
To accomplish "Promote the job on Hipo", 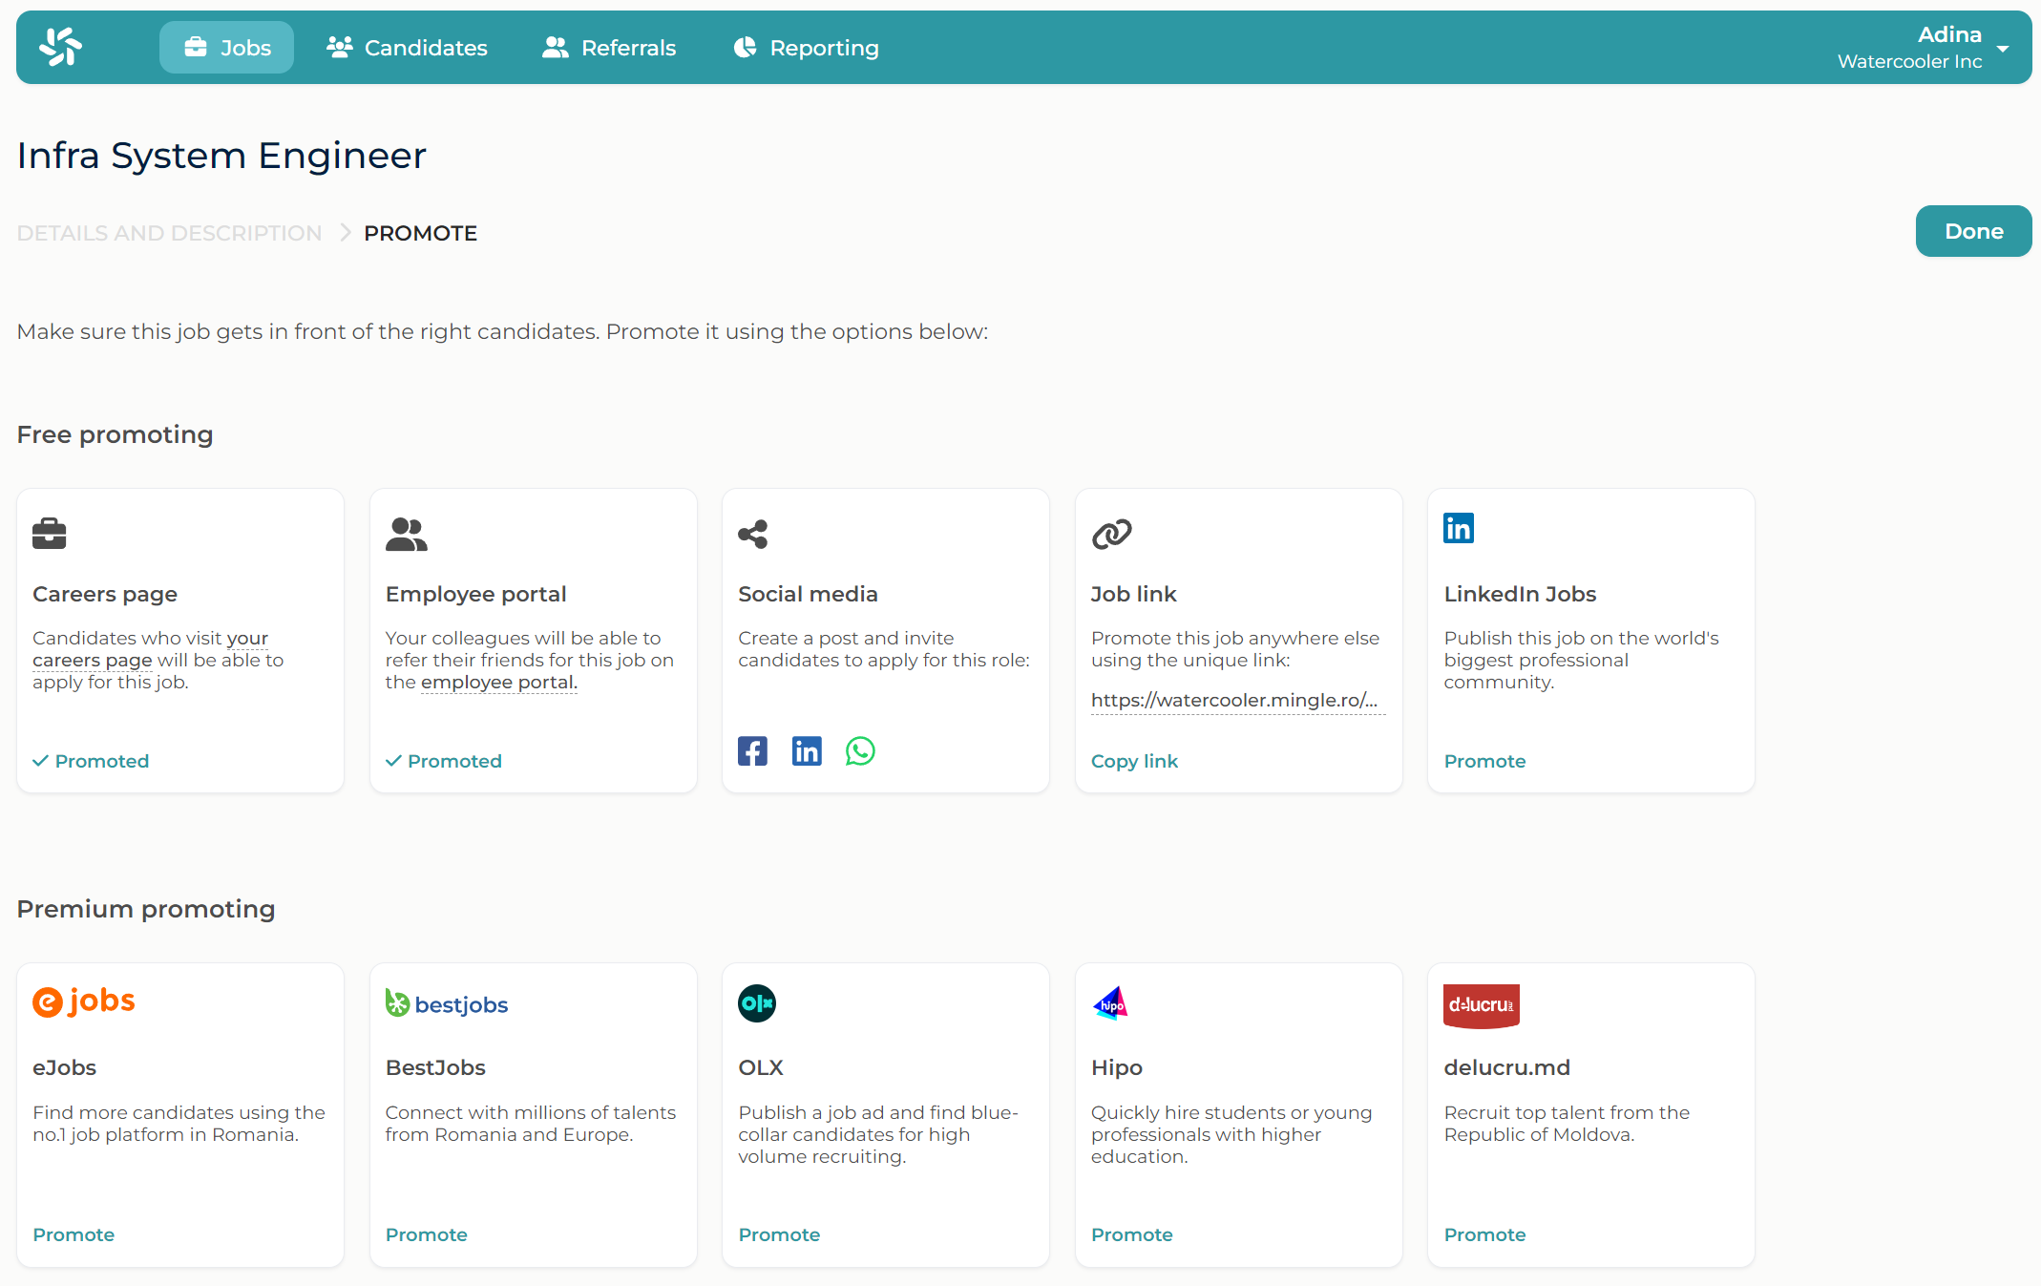I will (1131, 1234).
